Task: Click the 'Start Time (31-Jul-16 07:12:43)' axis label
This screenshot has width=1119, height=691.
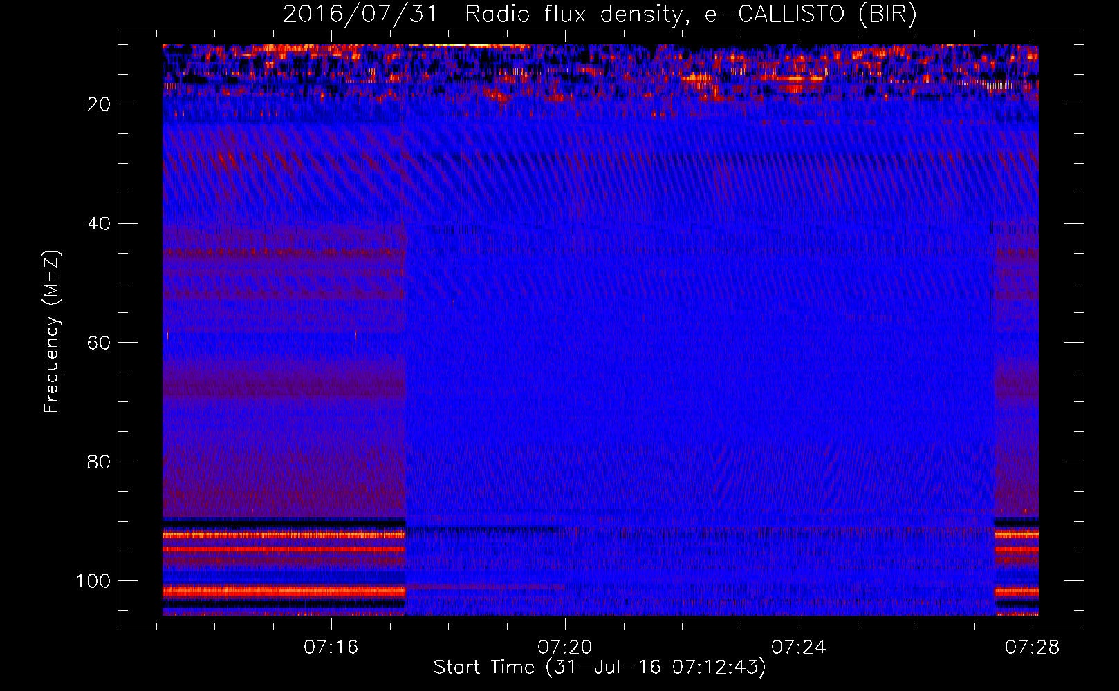Action: coord(600,668)
